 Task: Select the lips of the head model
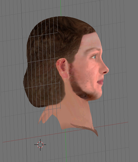point(101,81)
